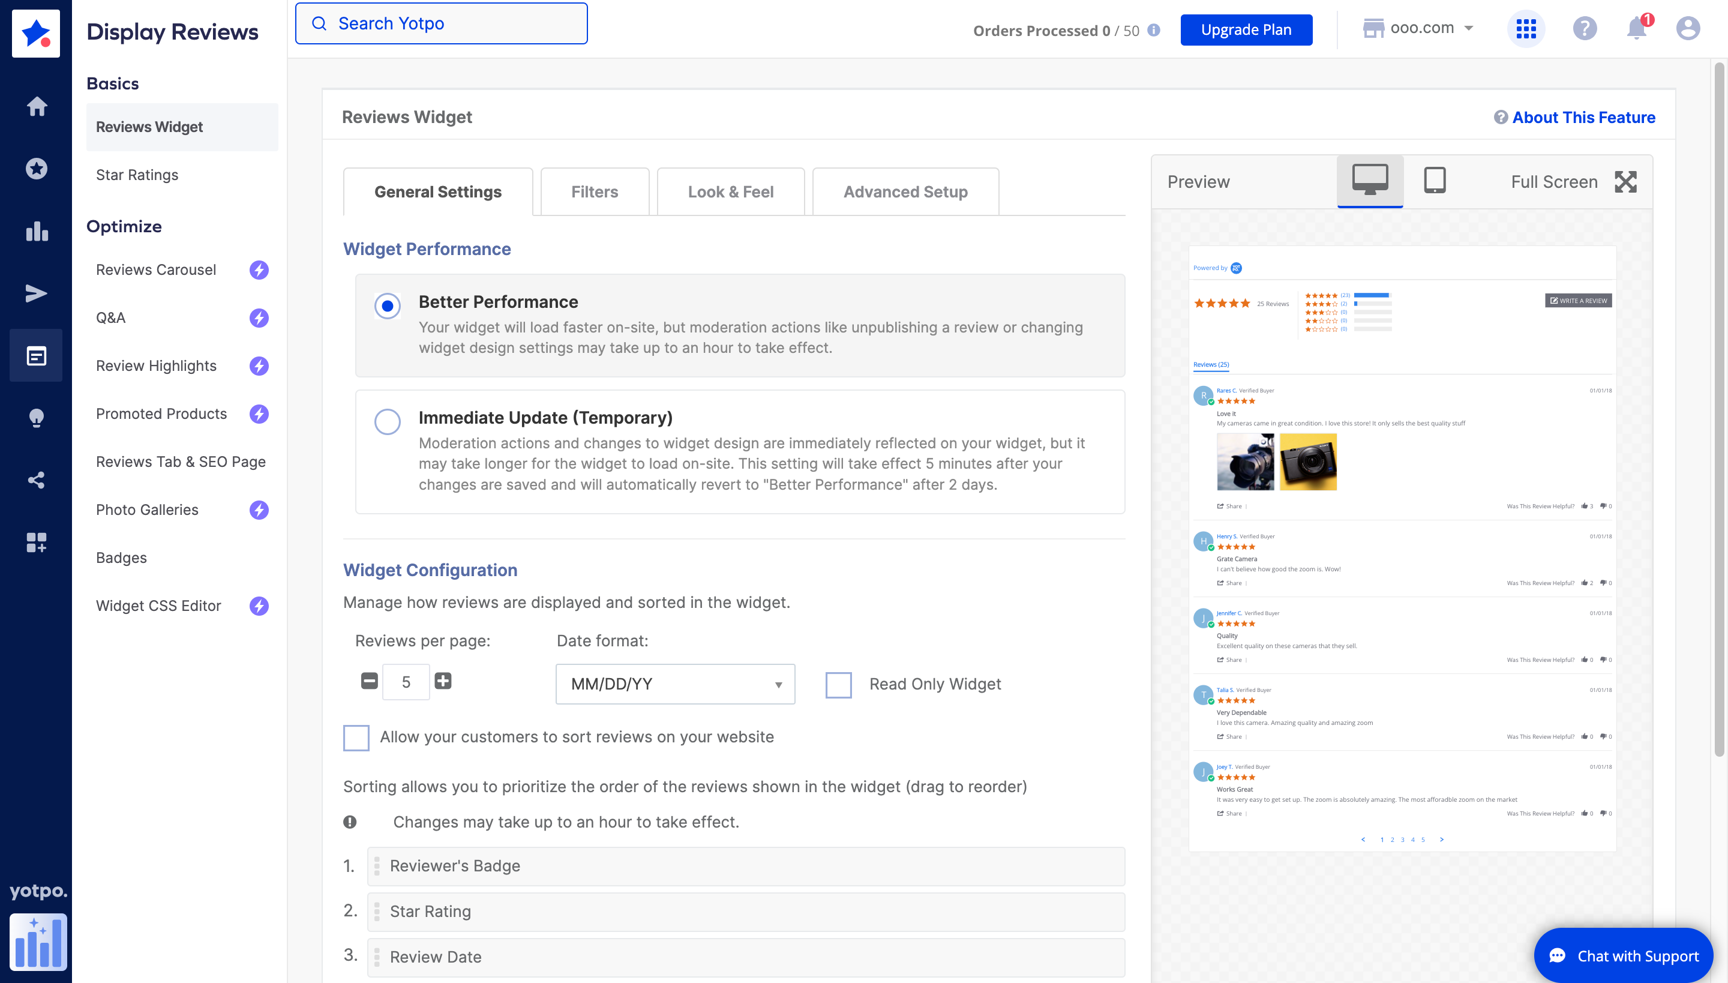
Task: Go to the Home sidebar icon
Action: 37,106
